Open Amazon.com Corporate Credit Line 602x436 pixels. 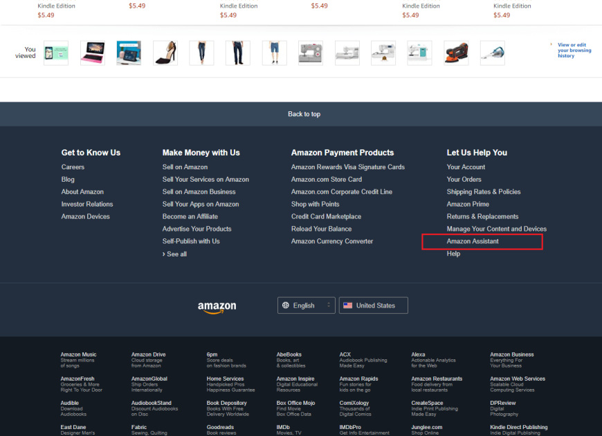click(x=342, y=191)
